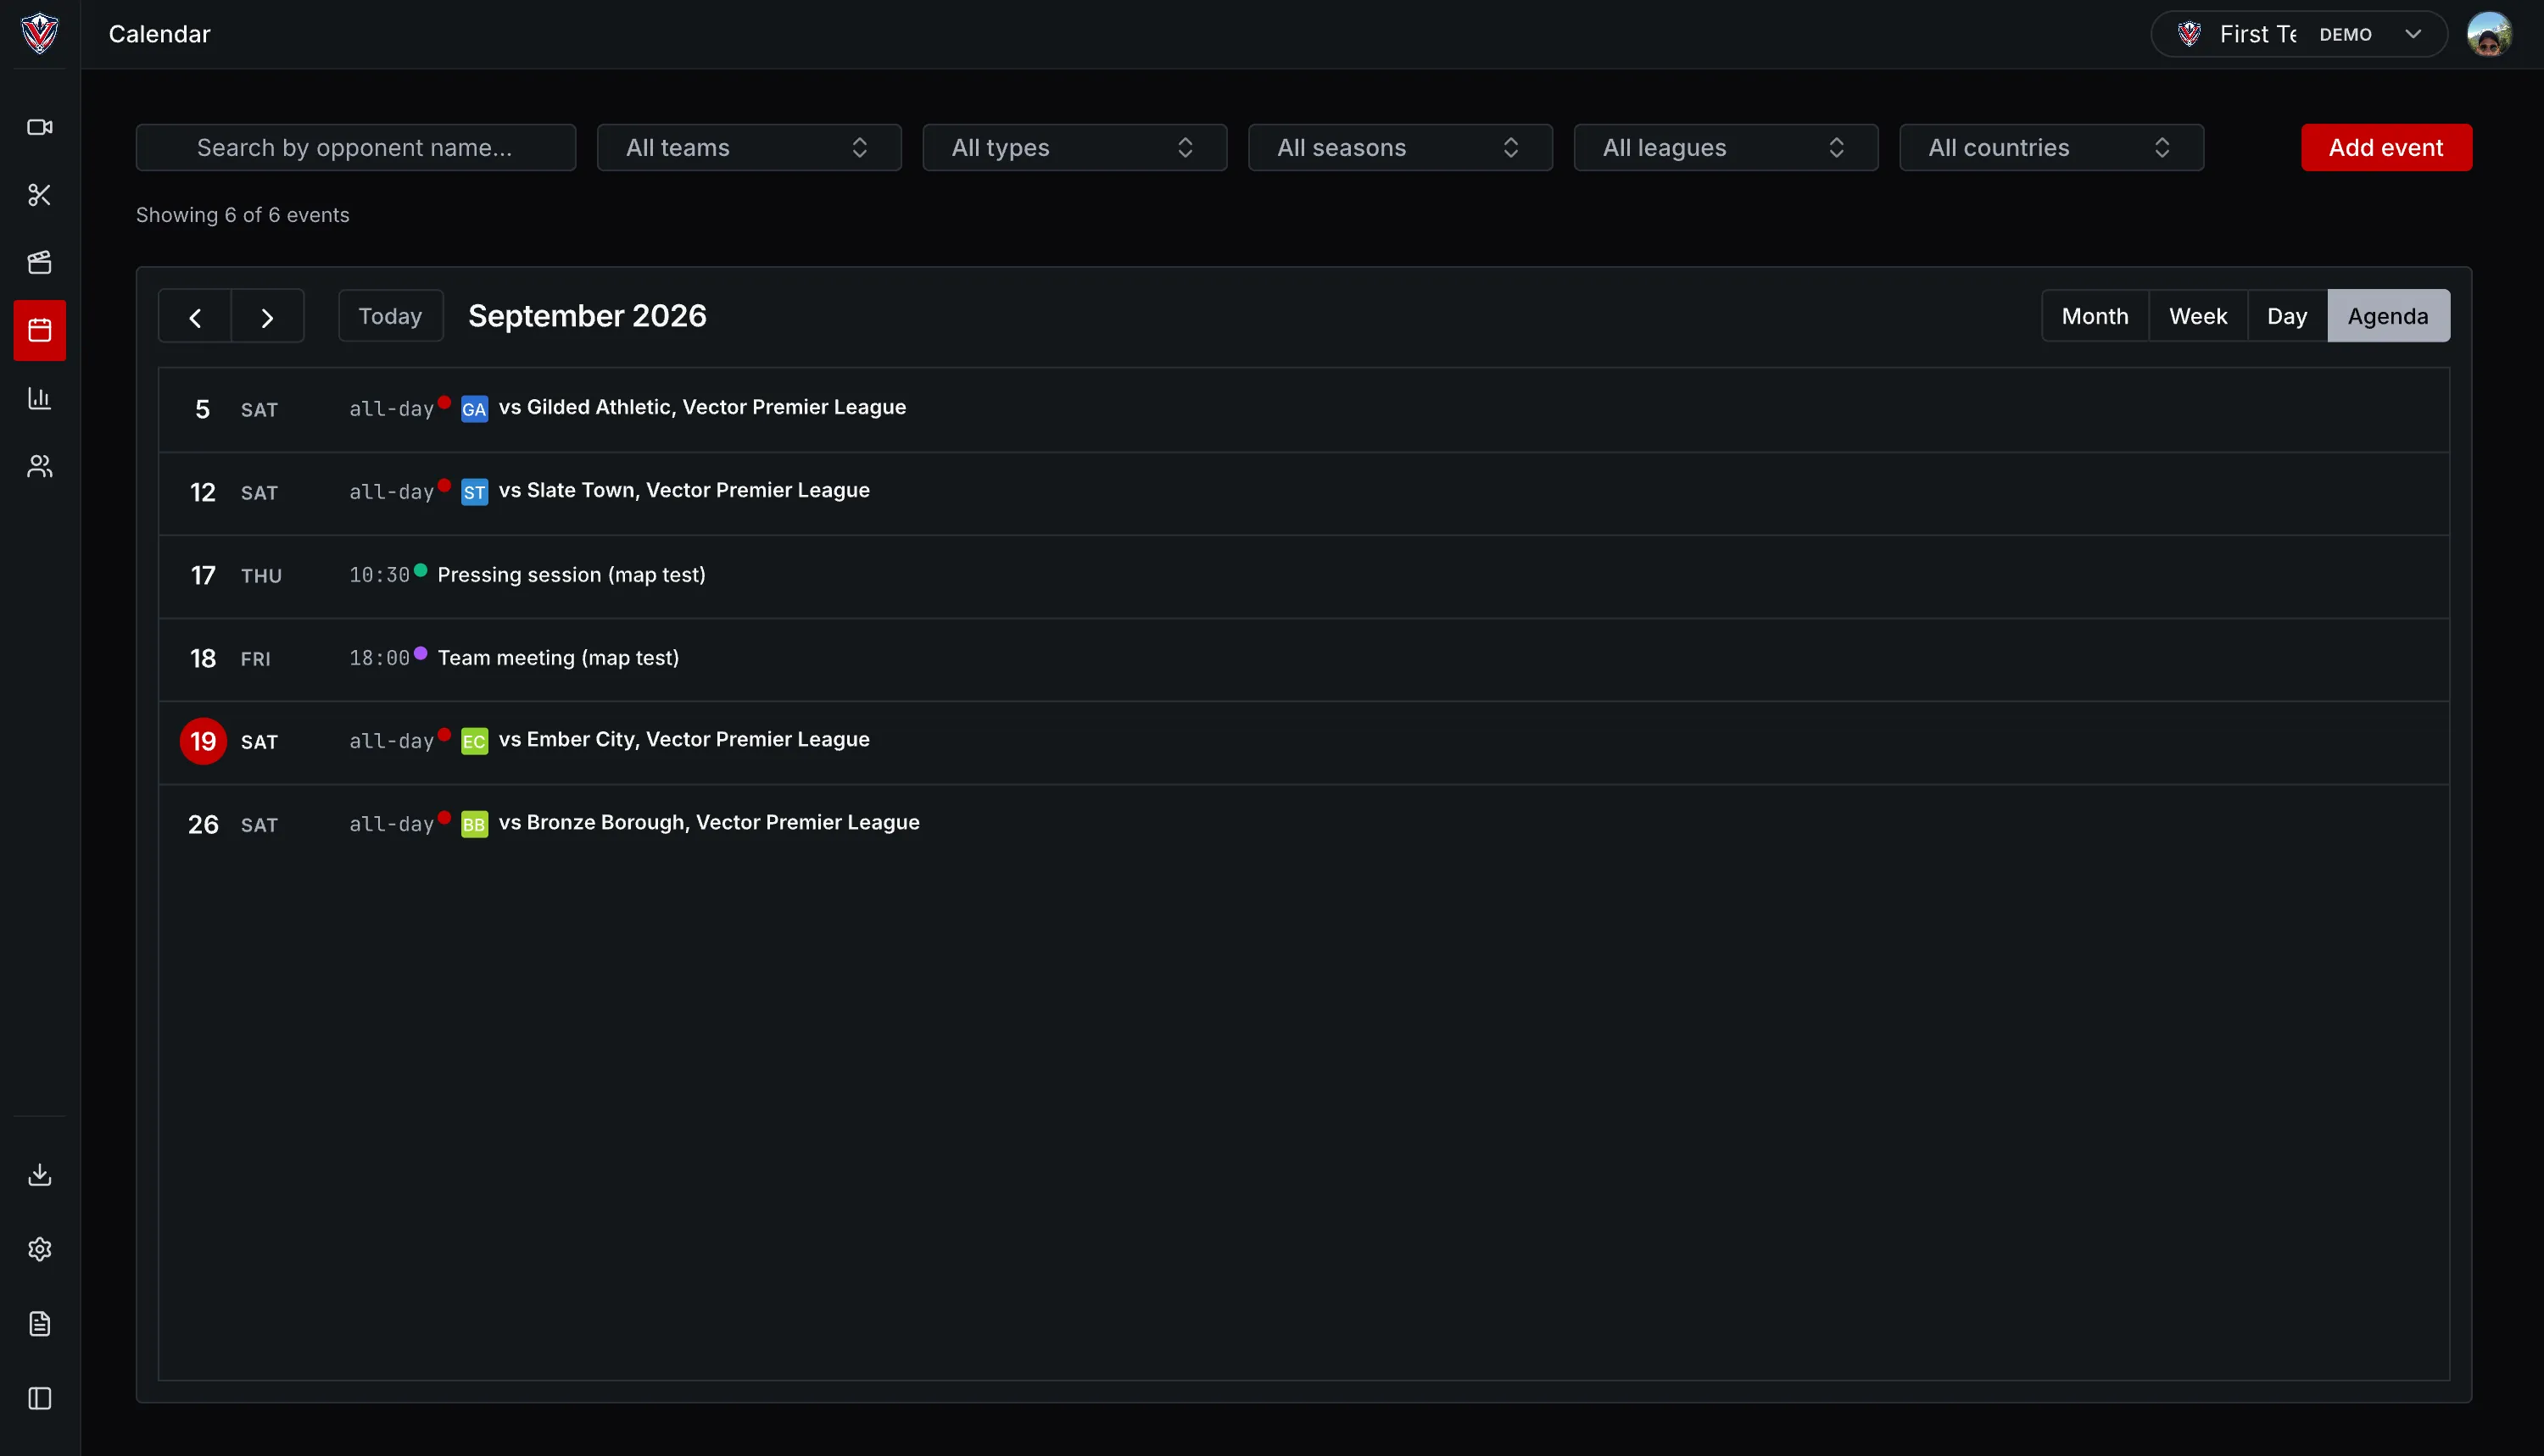Click the search by opponent name field
Image resolution: width=2544 pixels, height=1456 pixels.
click(356, 148)
